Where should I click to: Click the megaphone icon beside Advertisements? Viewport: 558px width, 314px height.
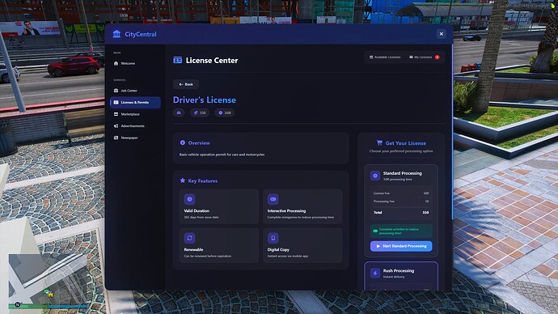pyautogui.click(x=116, y=126)
